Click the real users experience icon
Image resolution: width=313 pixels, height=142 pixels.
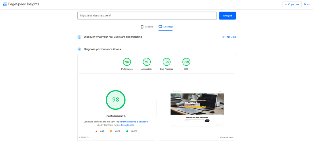point(79,37)
